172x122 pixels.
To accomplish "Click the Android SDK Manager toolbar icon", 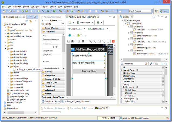I will point(22,11).
